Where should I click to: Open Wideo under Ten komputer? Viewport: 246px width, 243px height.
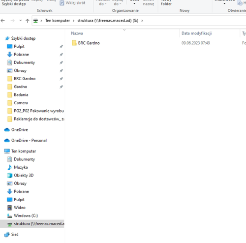pos(20,208)
